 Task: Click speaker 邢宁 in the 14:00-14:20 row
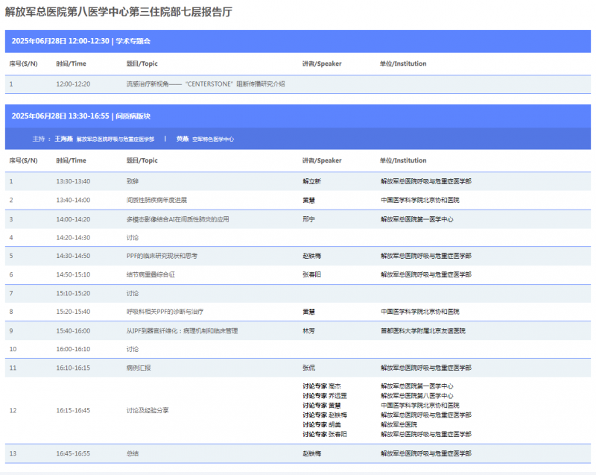(308, 219)
